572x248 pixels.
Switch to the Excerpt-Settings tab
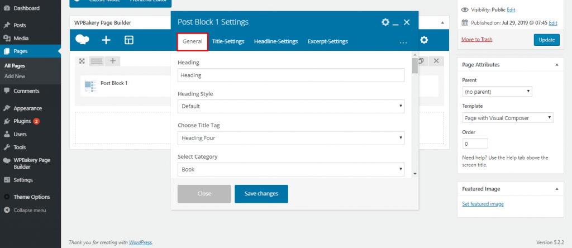(327, 41)
